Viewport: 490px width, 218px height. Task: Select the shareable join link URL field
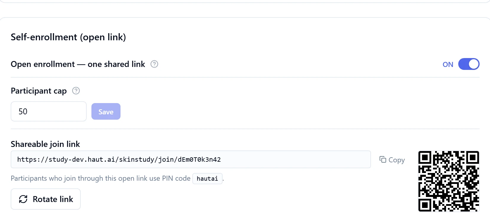pyautogui.click(x=191, y=159)
